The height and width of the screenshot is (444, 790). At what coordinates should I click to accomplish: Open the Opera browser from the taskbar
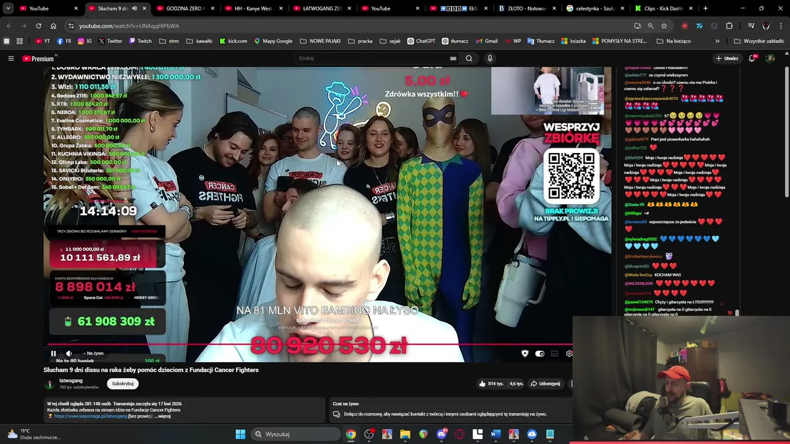coord(459,434)
